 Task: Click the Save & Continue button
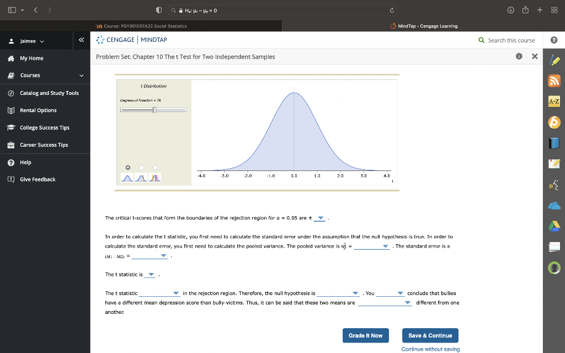pyautogui.click(x=430, y=335)
